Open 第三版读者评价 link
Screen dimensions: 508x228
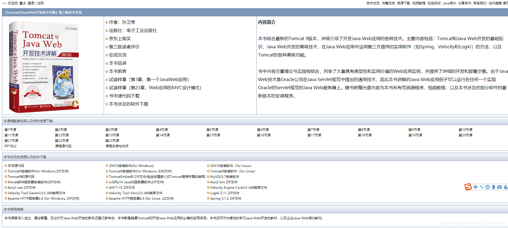124,47
